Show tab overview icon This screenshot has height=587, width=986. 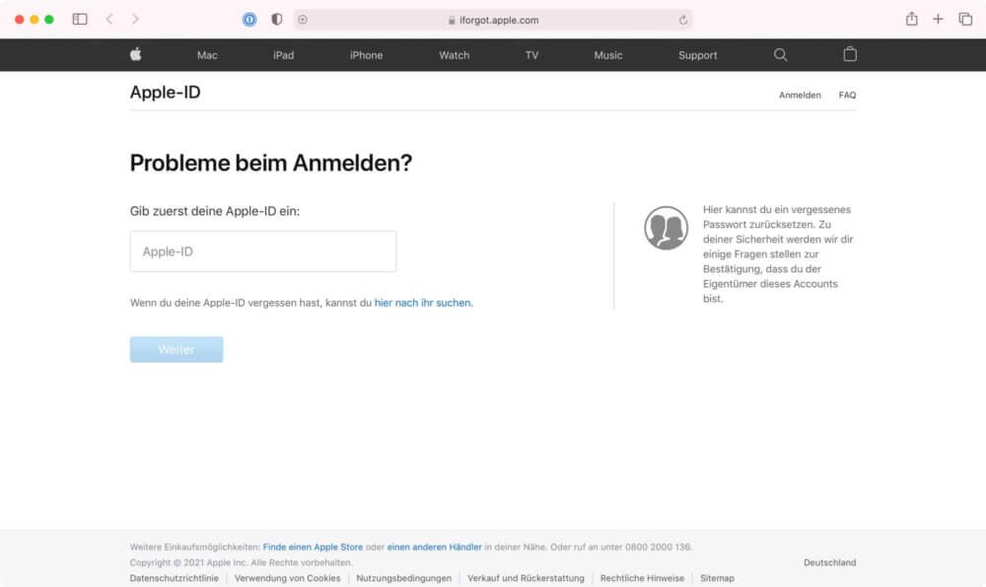(965, 20)
